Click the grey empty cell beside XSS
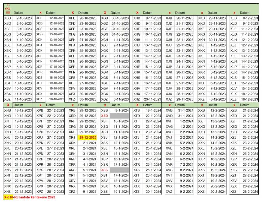Image resolution: width=264 pixels, height=202 pixels. [x=120, y=170]
